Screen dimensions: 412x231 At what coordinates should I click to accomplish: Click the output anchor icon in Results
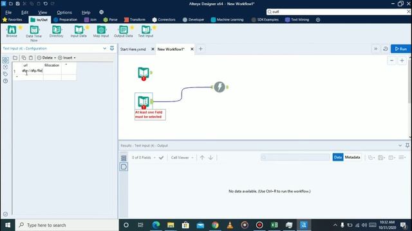point(124,167)
